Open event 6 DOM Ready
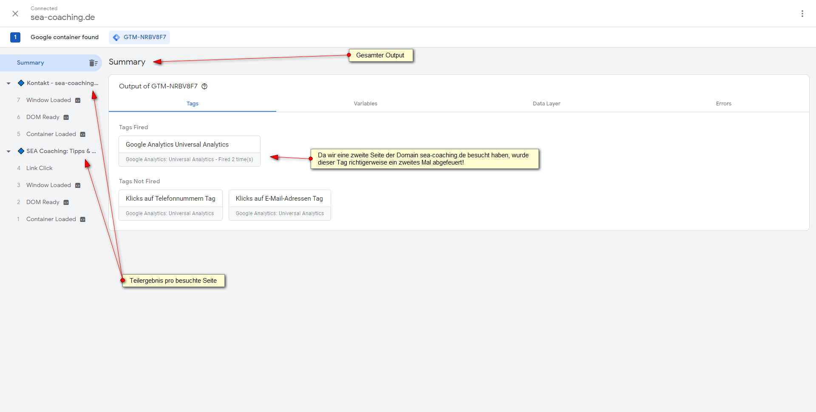The image size is (816, 412). click(x=42, y=117)
